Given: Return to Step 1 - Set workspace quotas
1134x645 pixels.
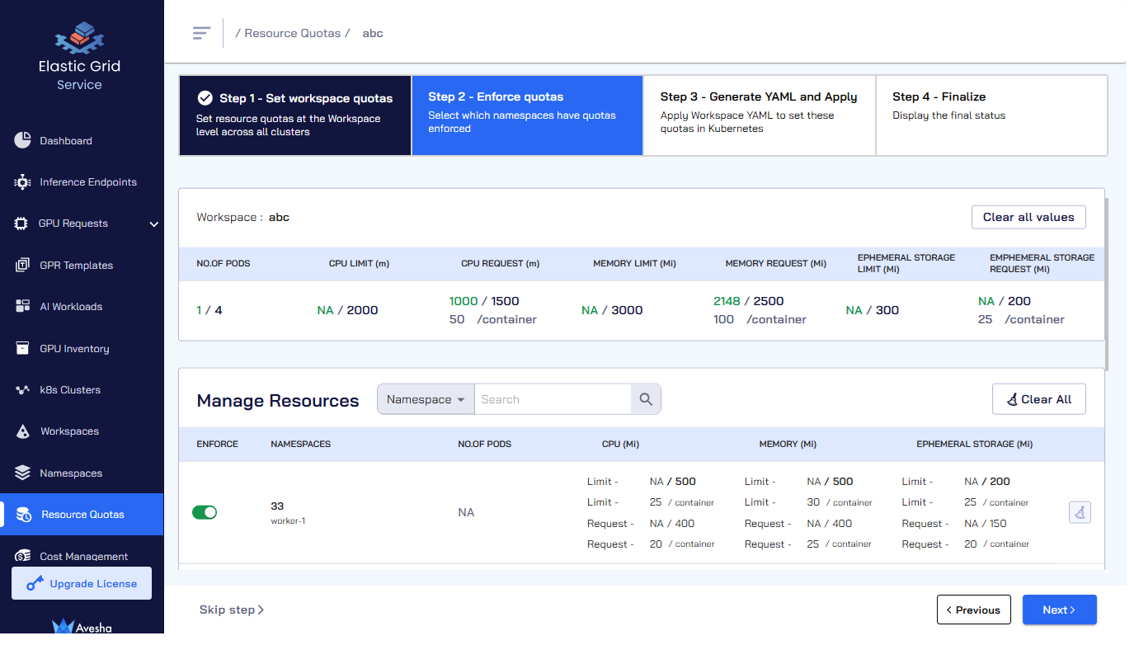Looking at the screenshot, I should click(294, 115).
